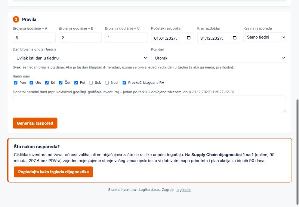Enable the Ned working day checkbox
This screenshot has height=207, width=299.
(107, 83)
